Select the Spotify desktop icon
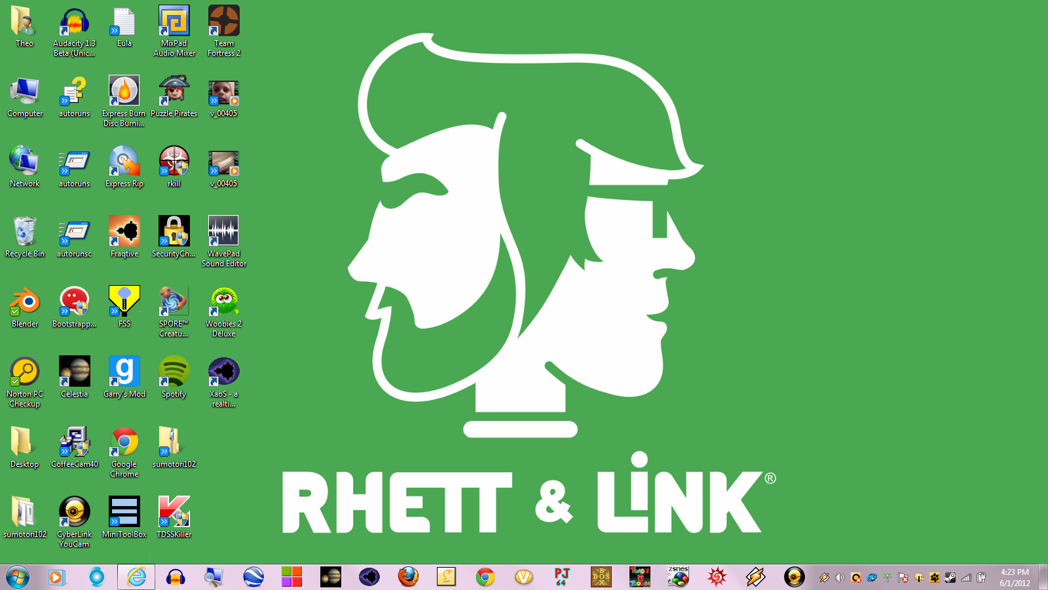1048x590 pixels. click(174, 372)
